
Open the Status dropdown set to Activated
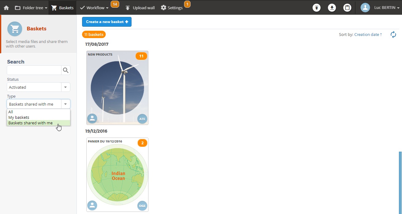click(x=39, y=87)
